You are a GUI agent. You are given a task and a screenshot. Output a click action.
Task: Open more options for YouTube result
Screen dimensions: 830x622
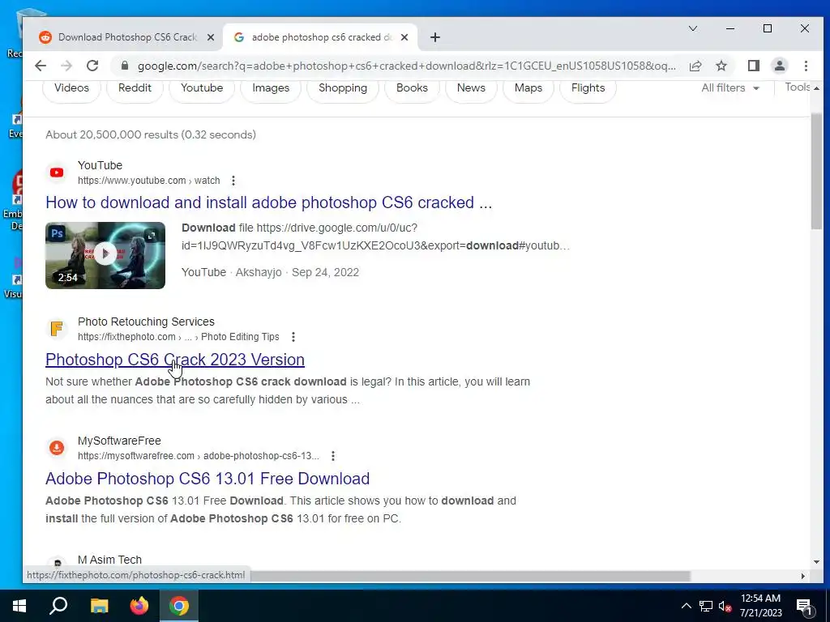click(233, 181)
